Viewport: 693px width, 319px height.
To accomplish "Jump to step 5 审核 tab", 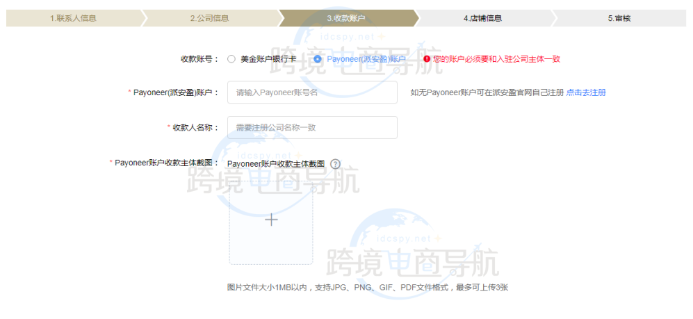I will [x=619, y=19].
